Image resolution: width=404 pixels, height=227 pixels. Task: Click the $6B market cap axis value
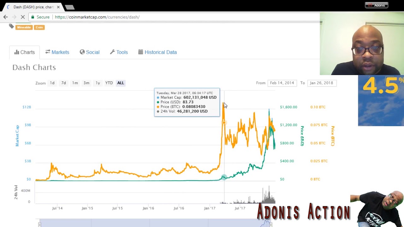click(x=27, y=143)
